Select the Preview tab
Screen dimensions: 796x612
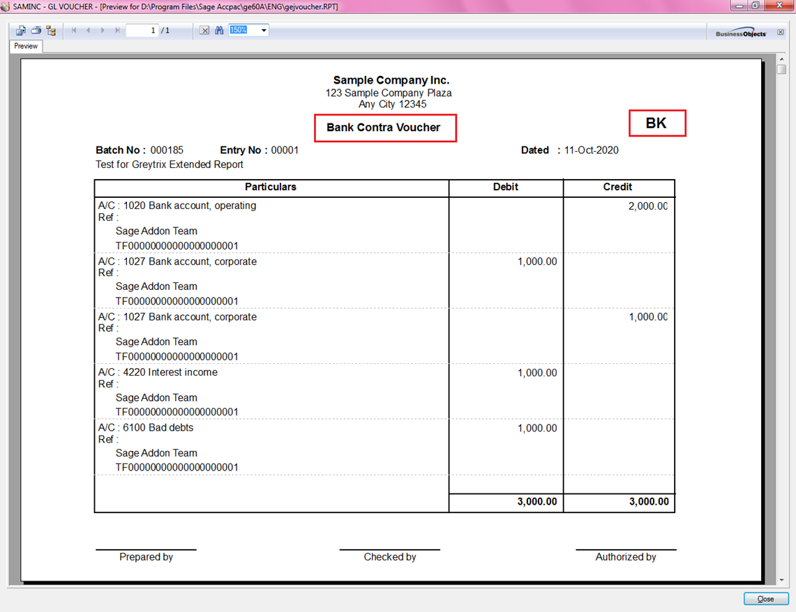(x=26, y=46)
